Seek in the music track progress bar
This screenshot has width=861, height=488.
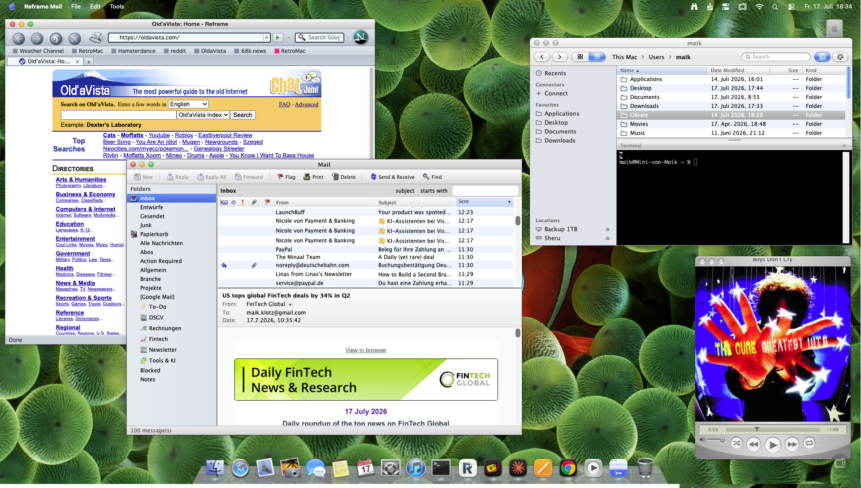773,429
